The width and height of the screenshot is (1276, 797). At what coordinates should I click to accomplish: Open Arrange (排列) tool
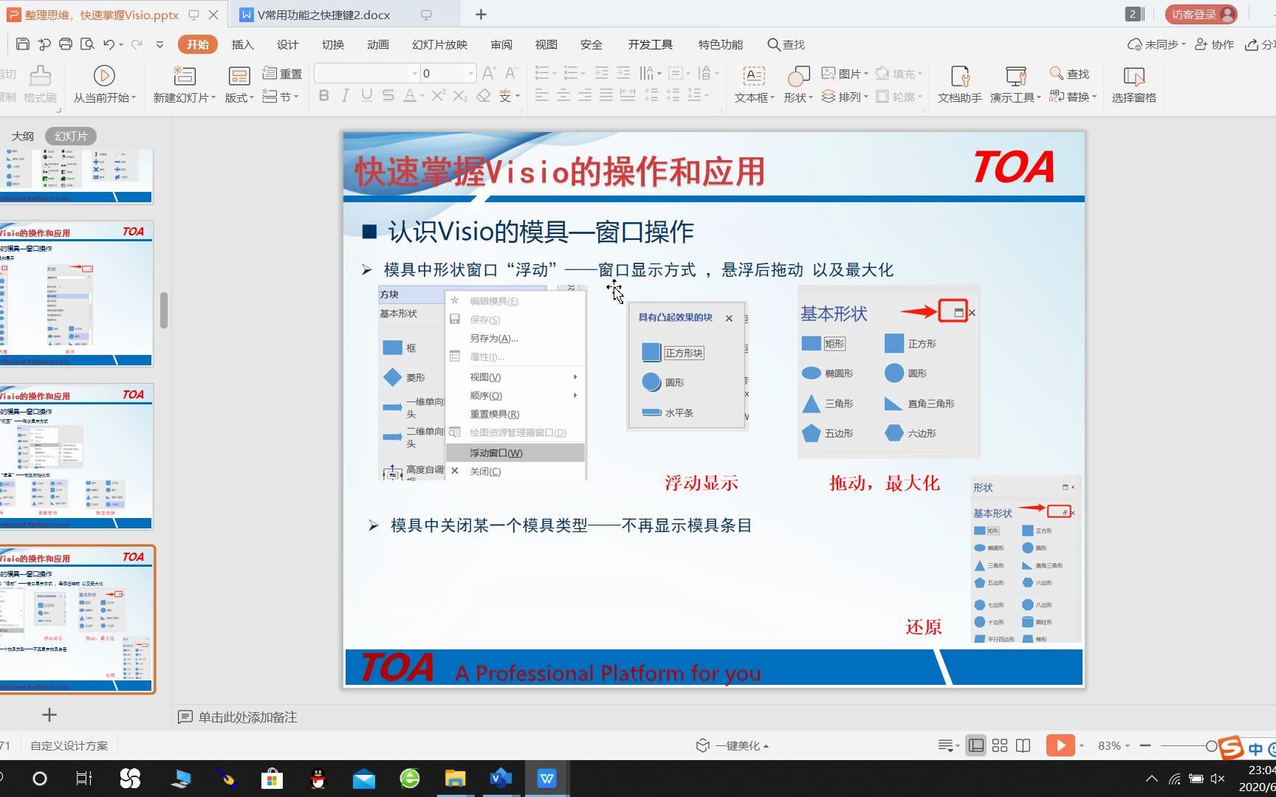(844, 97)
